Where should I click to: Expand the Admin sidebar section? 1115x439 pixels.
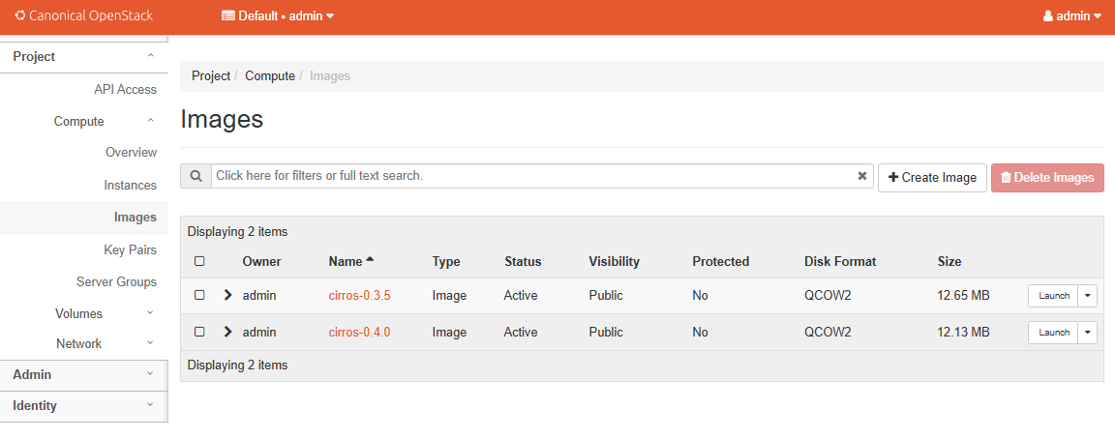(84, 374)
